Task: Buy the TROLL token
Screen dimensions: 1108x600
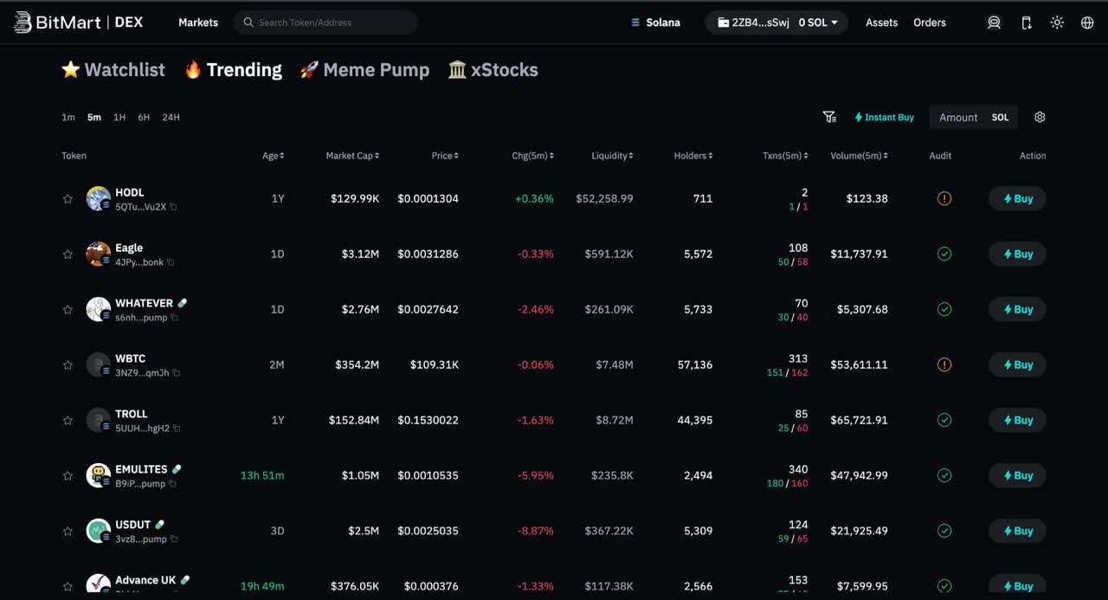Action: click(1017, 420)
